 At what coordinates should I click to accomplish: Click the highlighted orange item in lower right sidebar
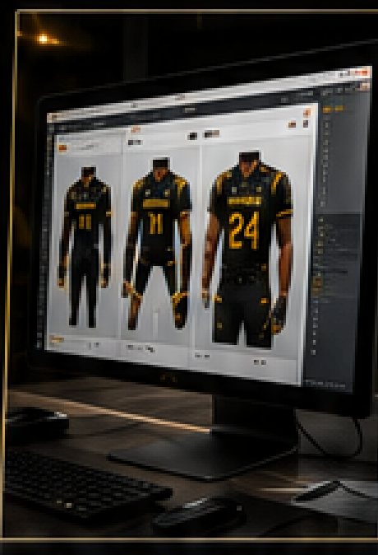pos(317,282)
